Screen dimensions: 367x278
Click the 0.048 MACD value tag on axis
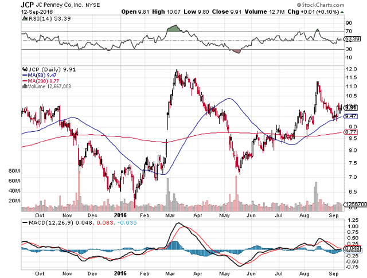point(352,248)
